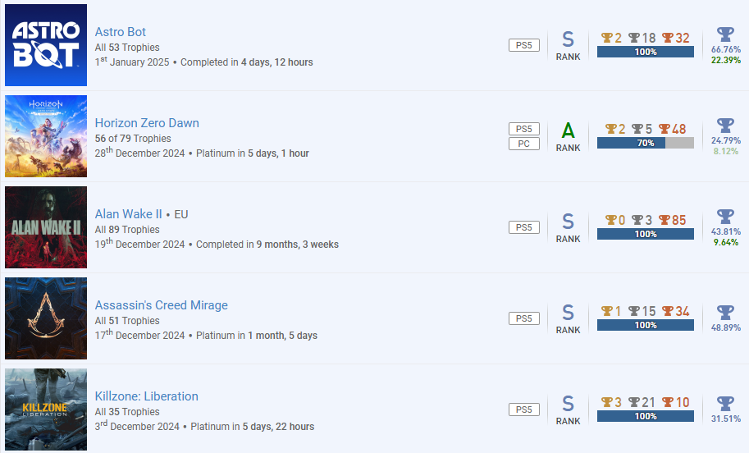Open the Assassin's Creed Mirage game link
This screenshot has height=453, width=749.
coord(161,304)
